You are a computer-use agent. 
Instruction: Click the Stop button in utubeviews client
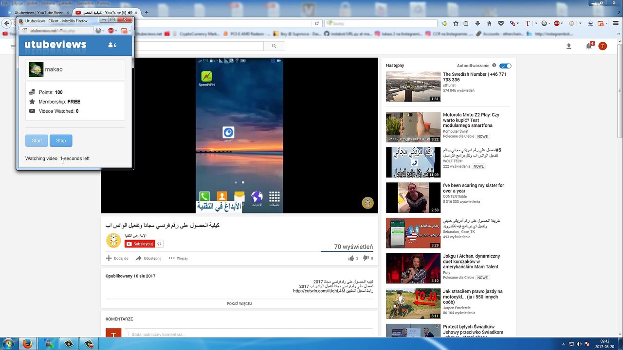[x=61, y=140]
